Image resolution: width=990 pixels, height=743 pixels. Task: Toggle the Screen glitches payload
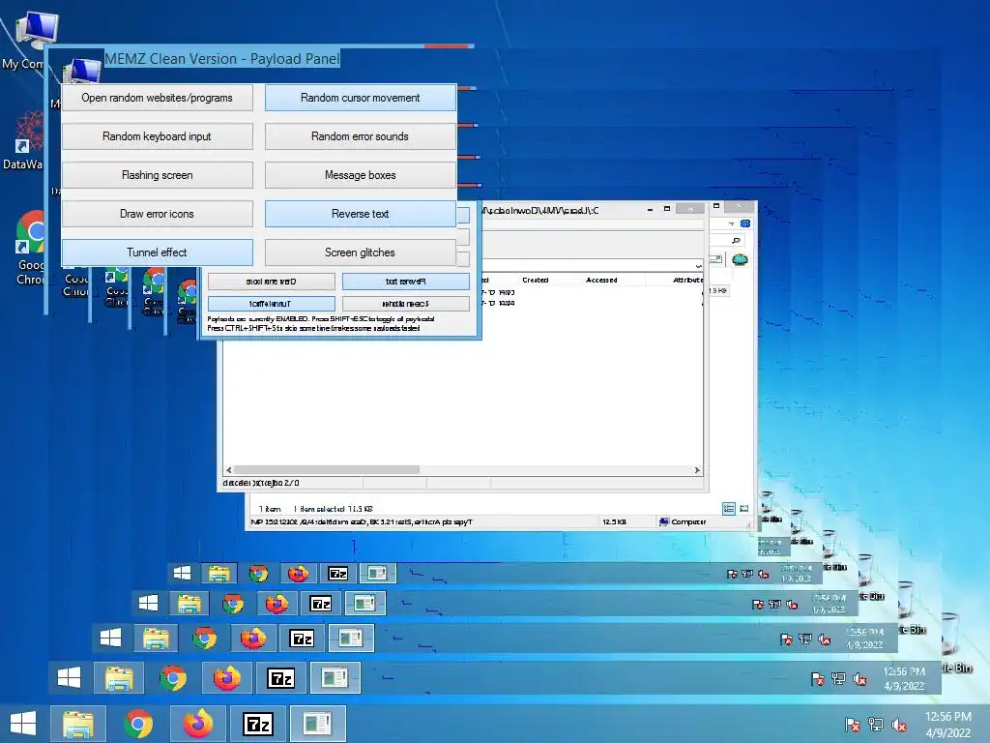pyautogui.click(x=360, y=253)
